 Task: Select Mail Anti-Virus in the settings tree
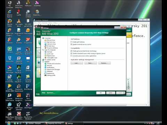click(x=51, y=42)
